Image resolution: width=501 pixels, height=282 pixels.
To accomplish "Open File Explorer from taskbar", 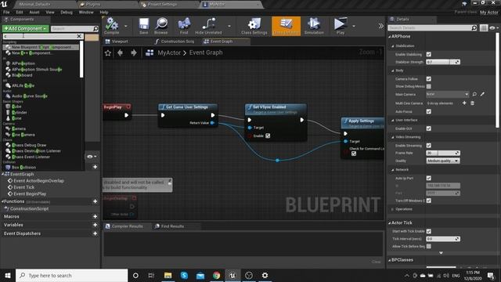I will (168, 275).
